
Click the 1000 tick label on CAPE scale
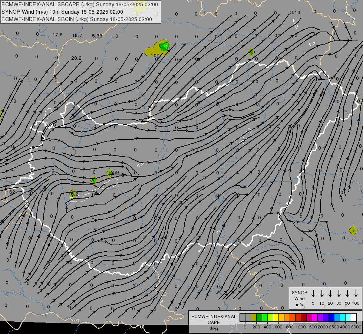(301, 327)
